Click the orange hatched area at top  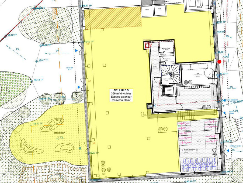[x=113, y=18]
